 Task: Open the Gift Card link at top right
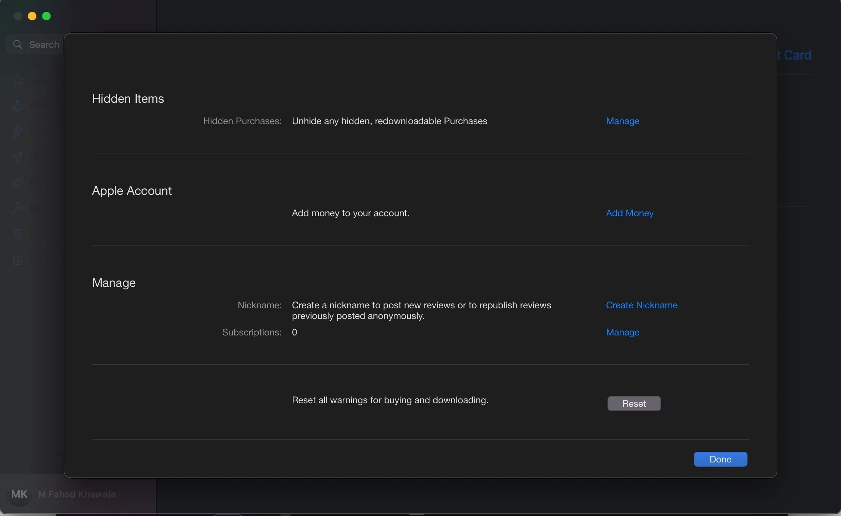[795, 55]
